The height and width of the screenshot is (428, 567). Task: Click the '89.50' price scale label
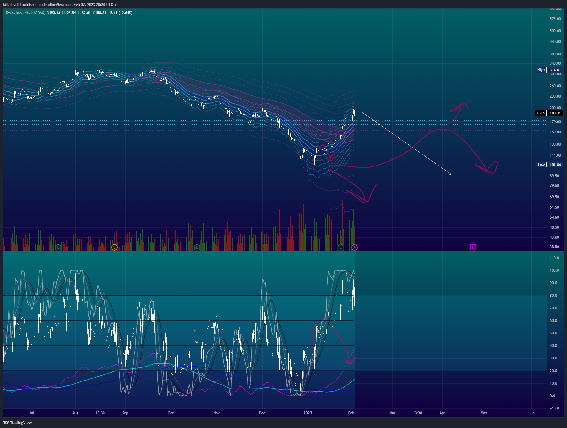(x=554, y=176)
